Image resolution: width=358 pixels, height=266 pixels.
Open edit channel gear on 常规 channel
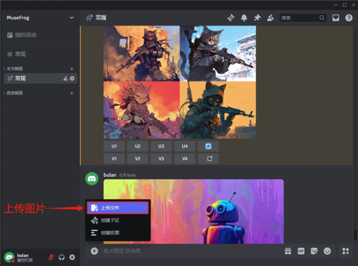72,78
